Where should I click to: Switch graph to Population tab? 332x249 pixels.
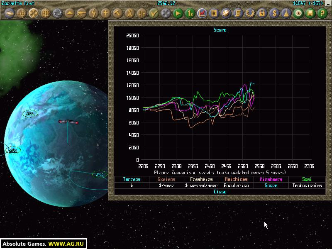click(x=236, y=186)
